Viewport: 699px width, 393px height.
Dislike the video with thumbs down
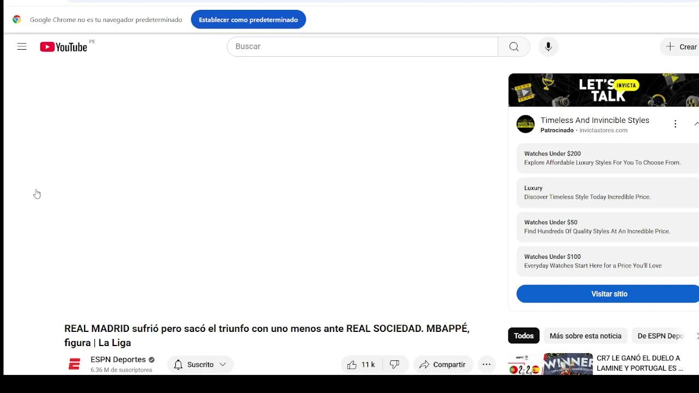click(x=395, y=365)
